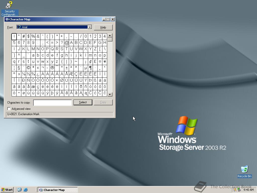Choose the cent ¢ symbol
Viewport: 257px width, 193px height.
[x=90, y=62]
